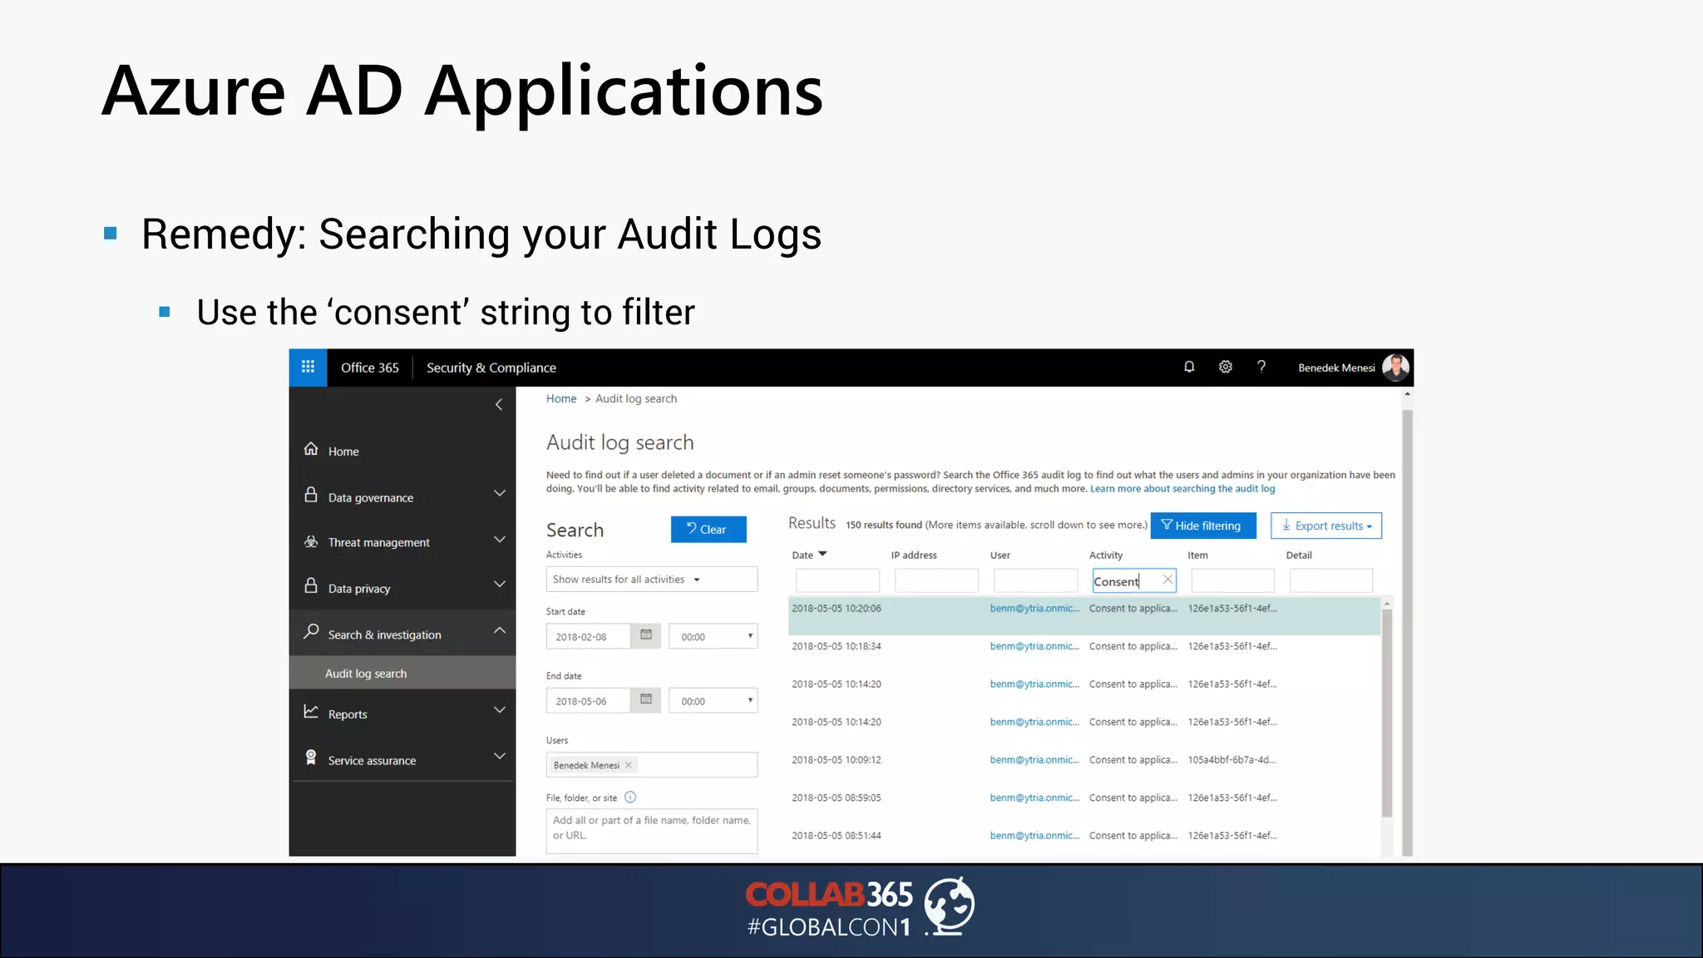The height and width of the screenshot is (958, 1703).
Task: Click the Search & investigation magnifier icon
Action: (x=311, y=631)
